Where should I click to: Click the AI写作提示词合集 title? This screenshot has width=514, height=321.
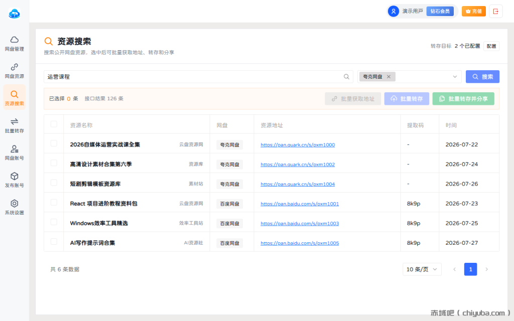(92, 243)
